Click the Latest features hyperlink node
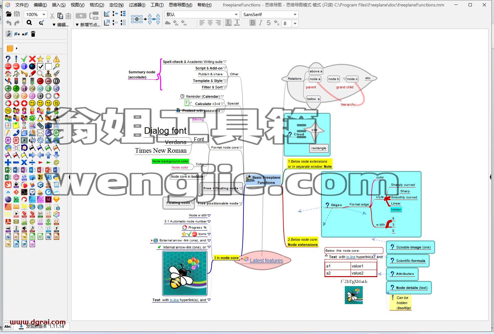This screenshot has height=334, width=494. click(x=266, y=260)
